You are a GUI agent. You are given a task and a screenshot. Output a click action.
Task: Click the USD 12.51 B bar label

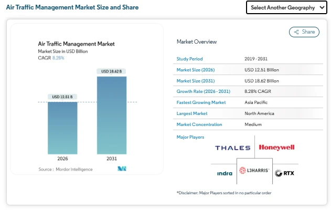pos(62,97)
